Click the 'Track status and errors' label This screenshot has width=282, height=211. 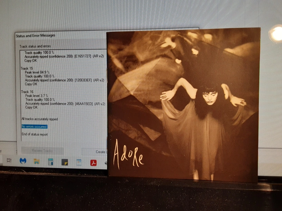35,46
